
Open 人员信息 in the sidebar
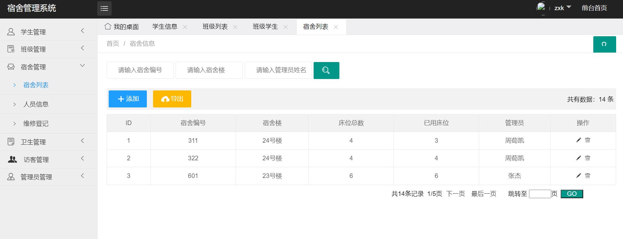tap(36, 104)
